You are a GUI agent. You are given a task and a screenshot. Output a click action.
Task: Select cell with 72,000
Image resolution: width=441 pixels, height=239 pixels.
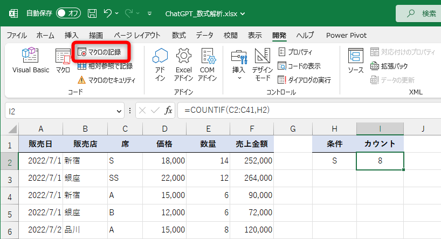(x=252, y=213)
